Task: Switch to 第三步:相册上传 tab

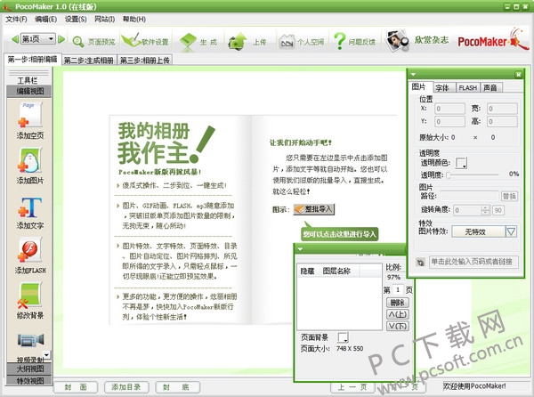Action: click(x=145, y=61)
